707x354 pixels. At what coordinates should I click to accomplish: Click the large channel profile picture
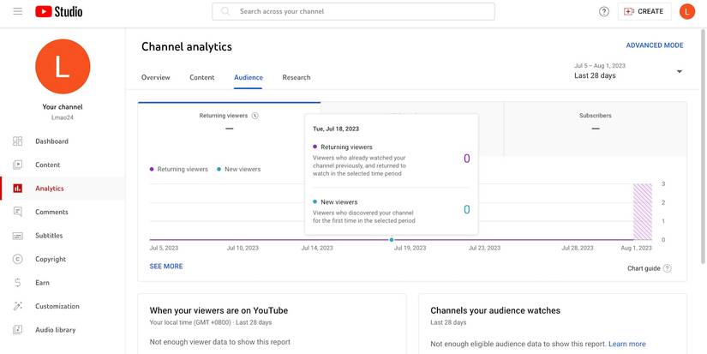pos(63,66)
